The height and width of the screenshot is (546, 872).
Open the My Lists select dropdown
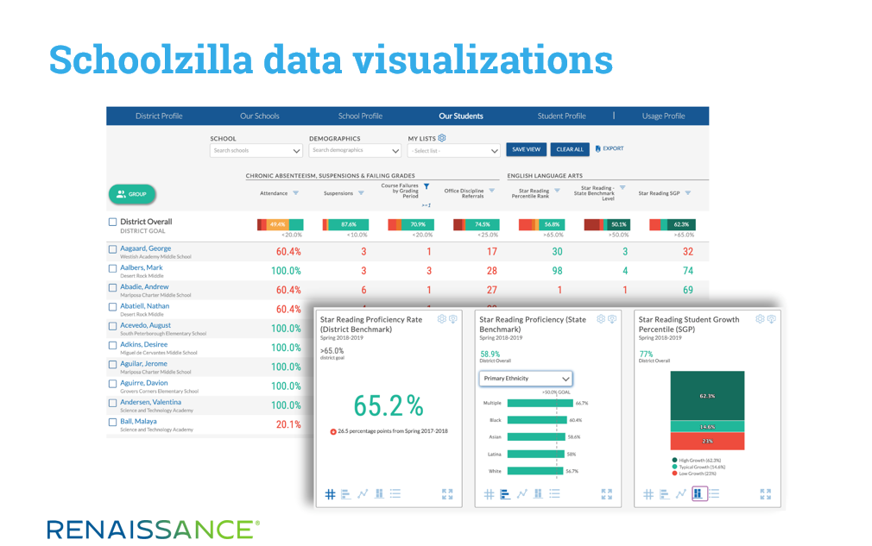[454, 151]
